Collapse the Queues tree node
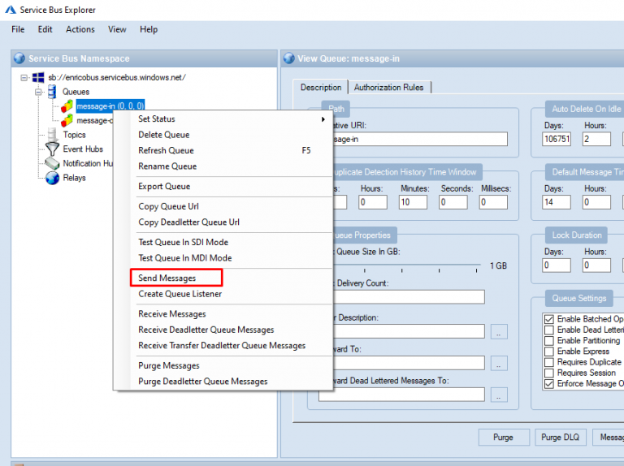 pyautogui.click(x=37, y=92)
